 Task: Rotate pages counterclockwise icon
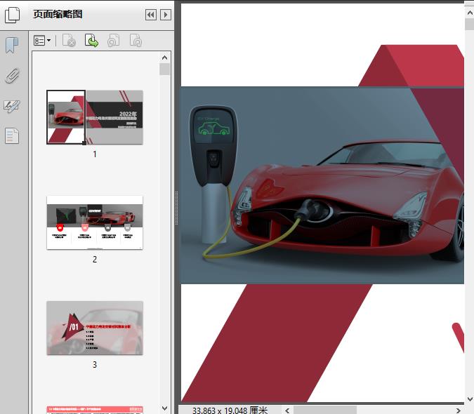(x=113, y=41)
